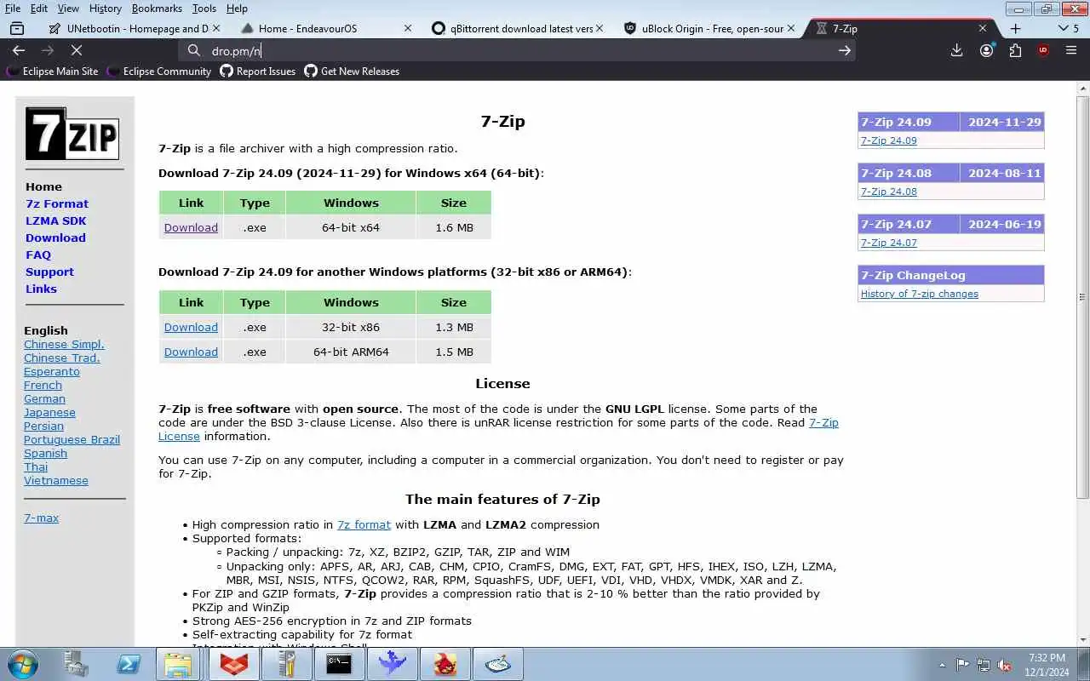This screenshot has height=681, width=1090.
Task: Download the 64-bit x64 exe
Action: click(191, 228)
